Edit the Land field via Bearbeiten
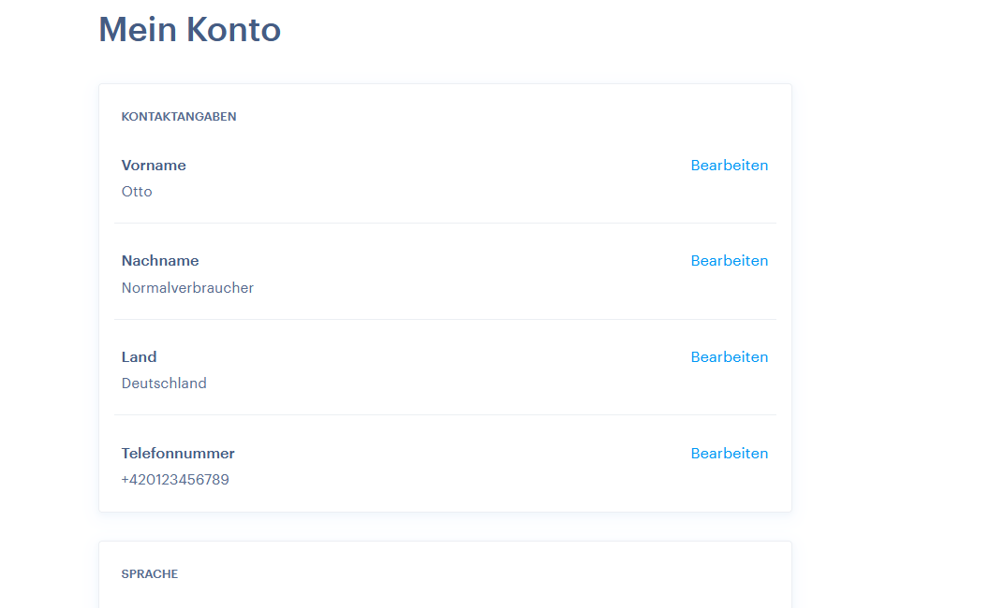The image size is (989, 608). [729, 356]
